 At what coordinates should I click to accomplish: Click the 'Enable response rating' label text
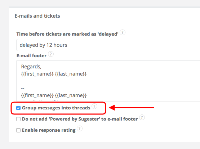(49, 130)
